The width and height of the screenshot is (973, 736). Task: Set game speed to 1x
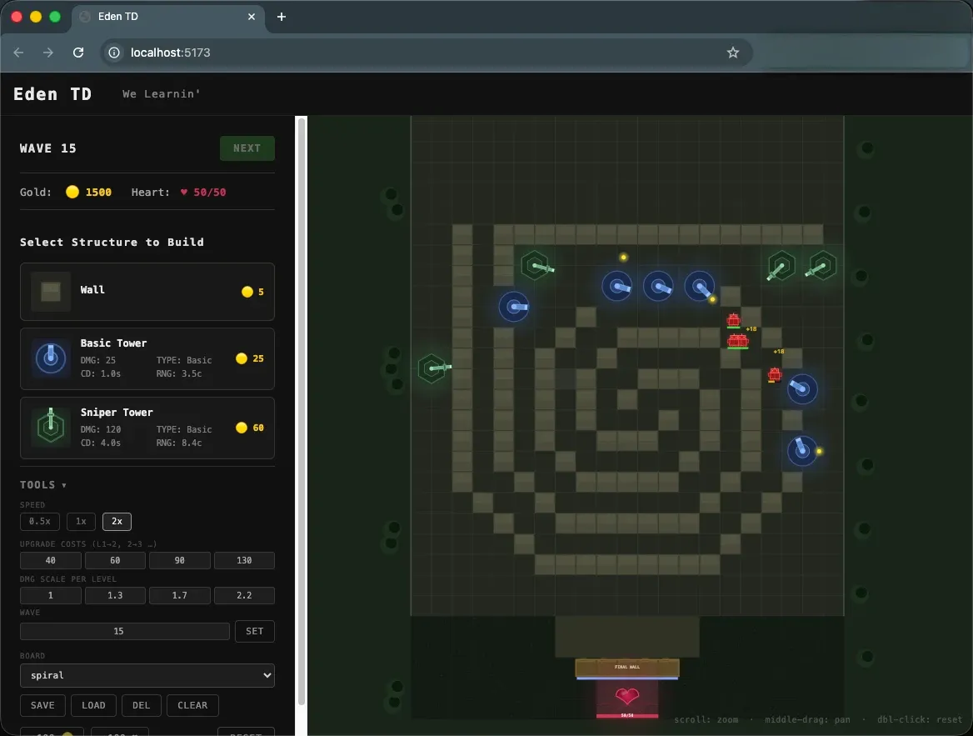81,521
